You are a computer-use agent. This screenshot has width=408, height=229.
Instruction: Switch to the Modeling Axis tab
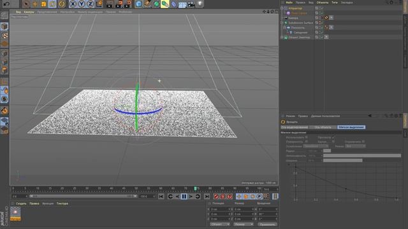pos(295,127)
